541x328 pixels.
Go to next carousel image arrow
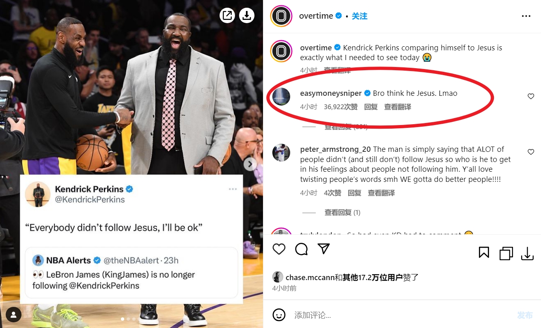250,164
